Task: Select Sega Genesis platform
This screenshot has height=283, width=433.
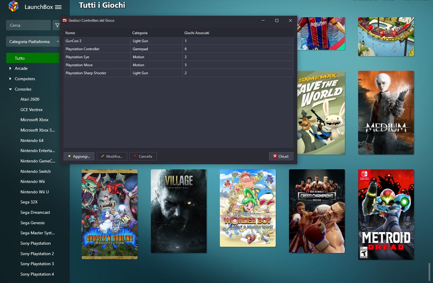Action: pyautogui.click(x=33, y=223)
